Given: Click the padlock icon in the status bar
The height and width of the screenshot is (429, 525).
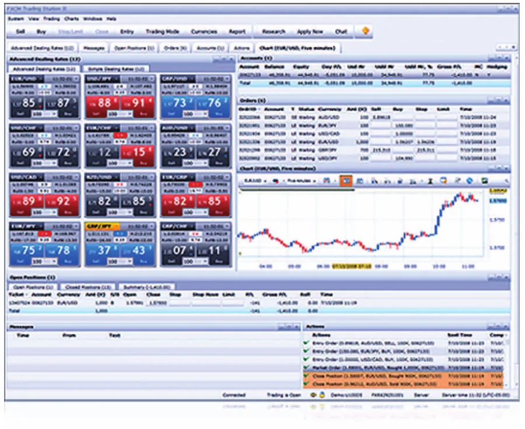Looking at the screenshot, I should pyautogui.click(x=322, y=395).
